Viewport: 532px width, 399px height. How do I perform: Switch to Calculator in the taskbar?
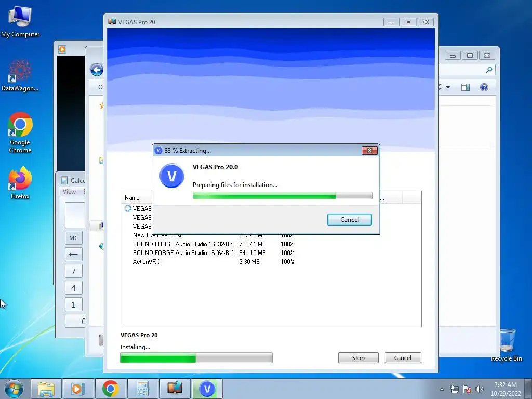click(x=143, y=389)
